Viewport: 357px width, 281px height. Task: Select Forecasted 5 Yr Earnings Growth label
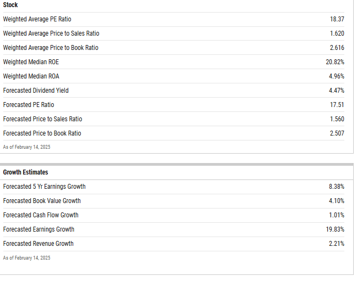coord(44,187)
